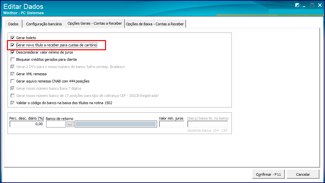Click the Confirmar - F11 button
The height and width of the screenshot is (183, 325).
[x=268, y=174]
